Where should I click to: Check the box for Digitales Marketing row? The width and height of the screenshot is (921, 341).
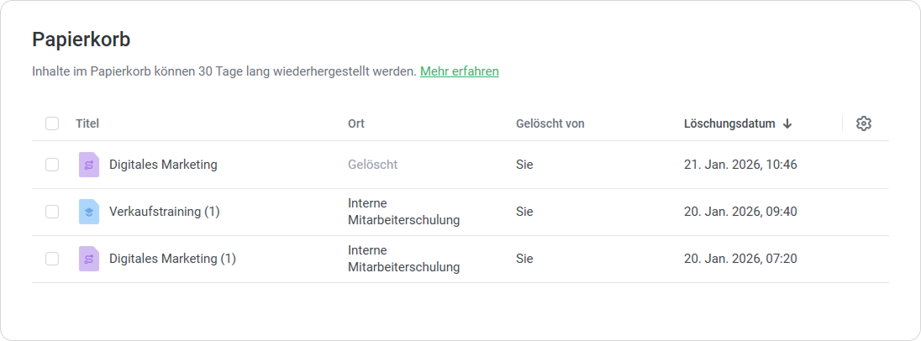pos(52,165)
